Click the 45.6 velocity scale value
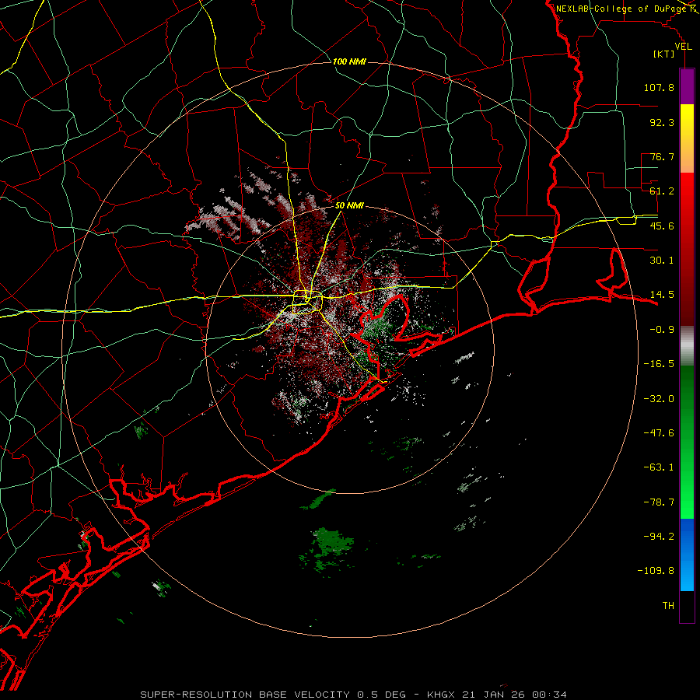This screenshot has width=700, height=700. pyautogui.click(x=662, y=226)
